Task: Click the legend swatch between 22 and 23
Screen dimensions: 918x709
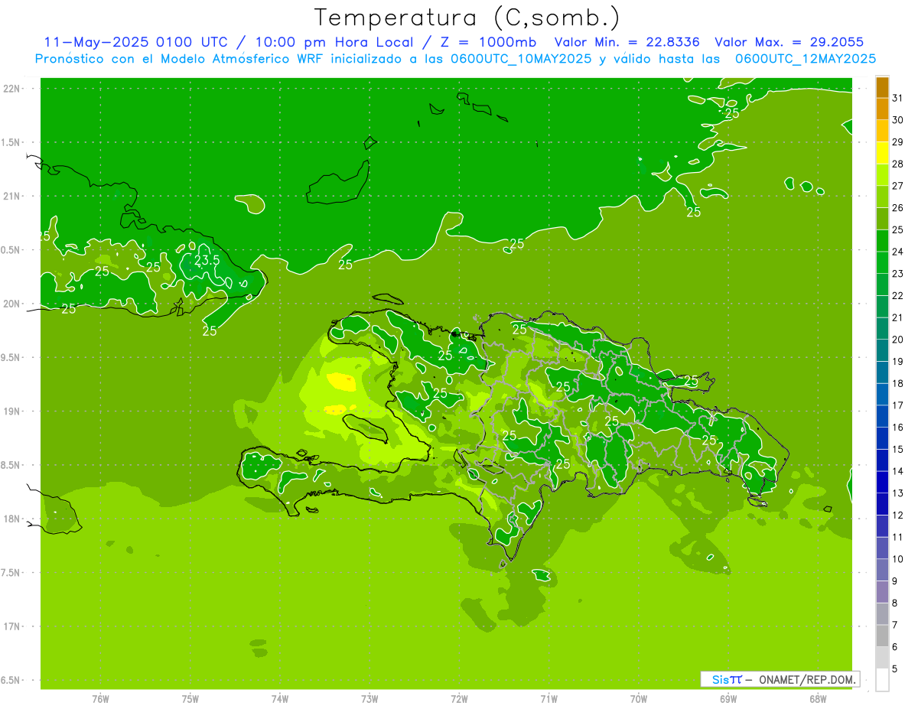Action: [x=882, y=285]
